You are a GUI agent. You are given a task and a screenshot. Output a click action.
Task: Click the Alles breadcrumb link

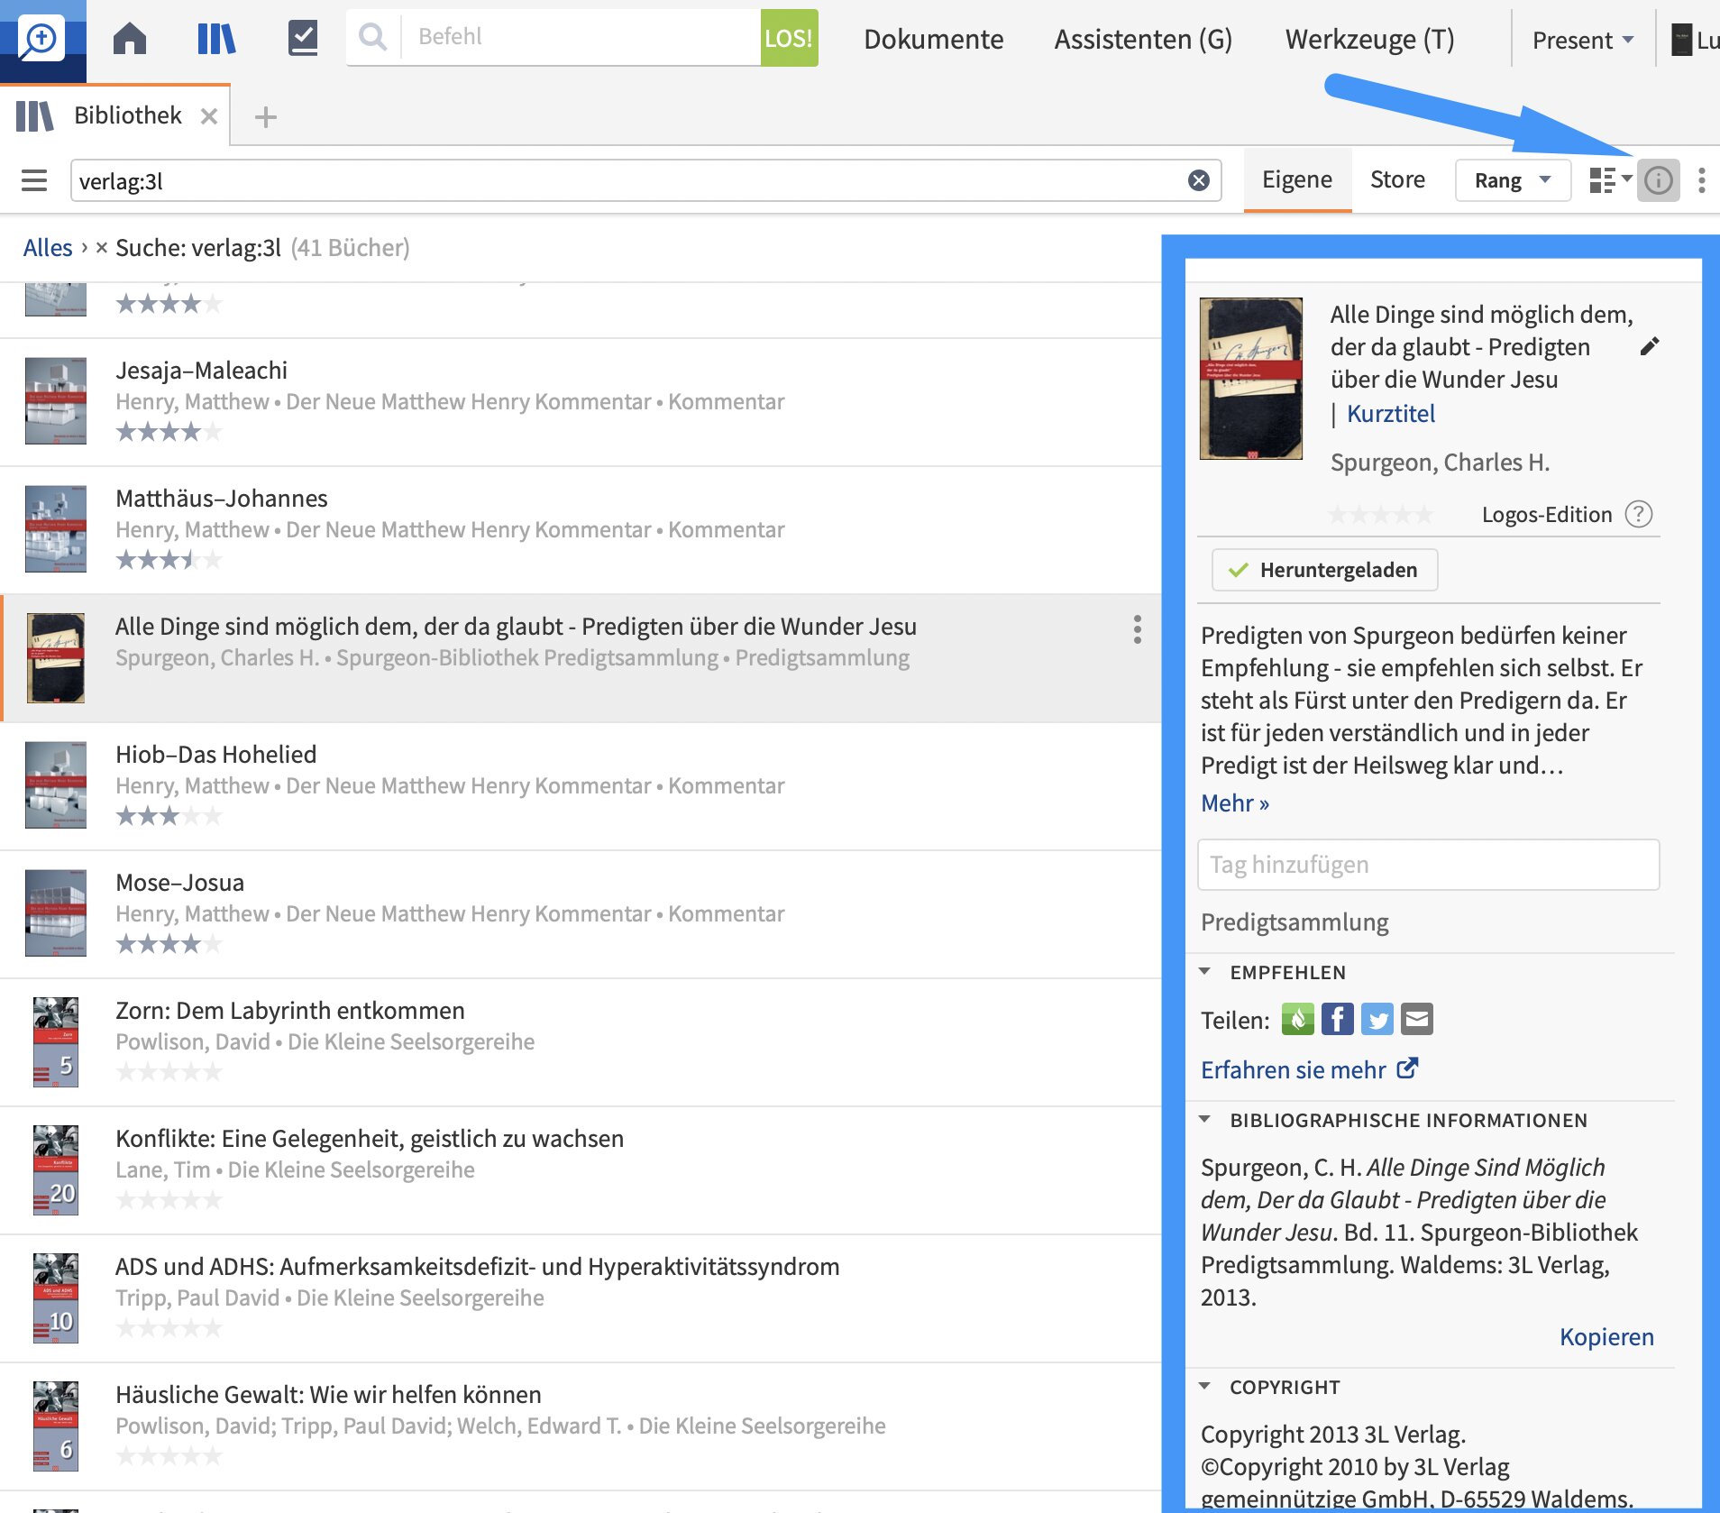(48, 248)
